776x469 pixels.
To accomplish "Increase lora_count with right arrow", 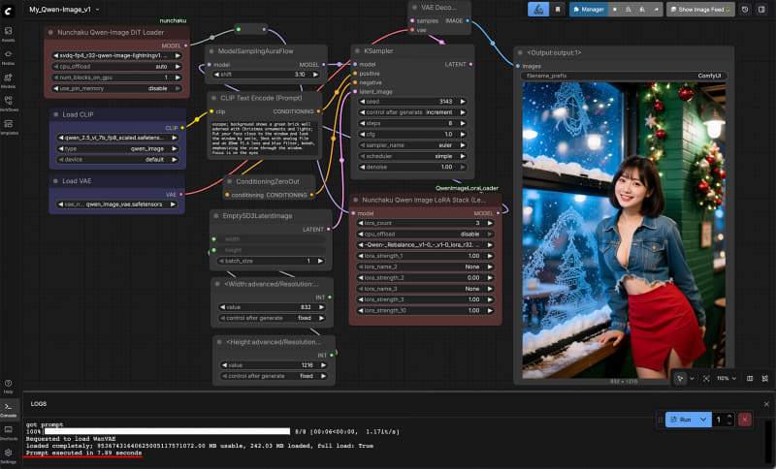I will pos(490,223).
